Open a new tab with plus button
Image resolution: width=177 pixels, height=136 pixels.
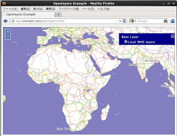[x=59, y=14]
